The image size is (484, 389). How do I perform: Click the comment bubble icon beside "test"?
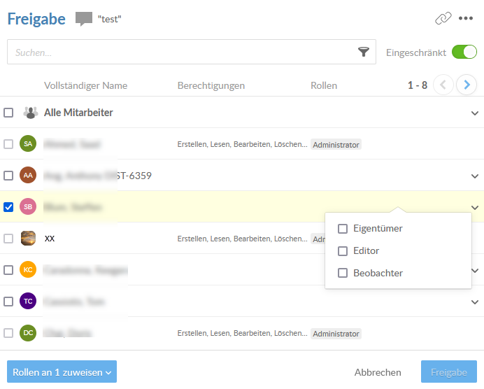point(84,19)
